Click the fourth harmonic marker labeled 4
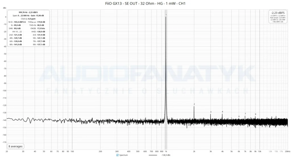The width and height of the screenshot is (291, 157). point(222,112)
